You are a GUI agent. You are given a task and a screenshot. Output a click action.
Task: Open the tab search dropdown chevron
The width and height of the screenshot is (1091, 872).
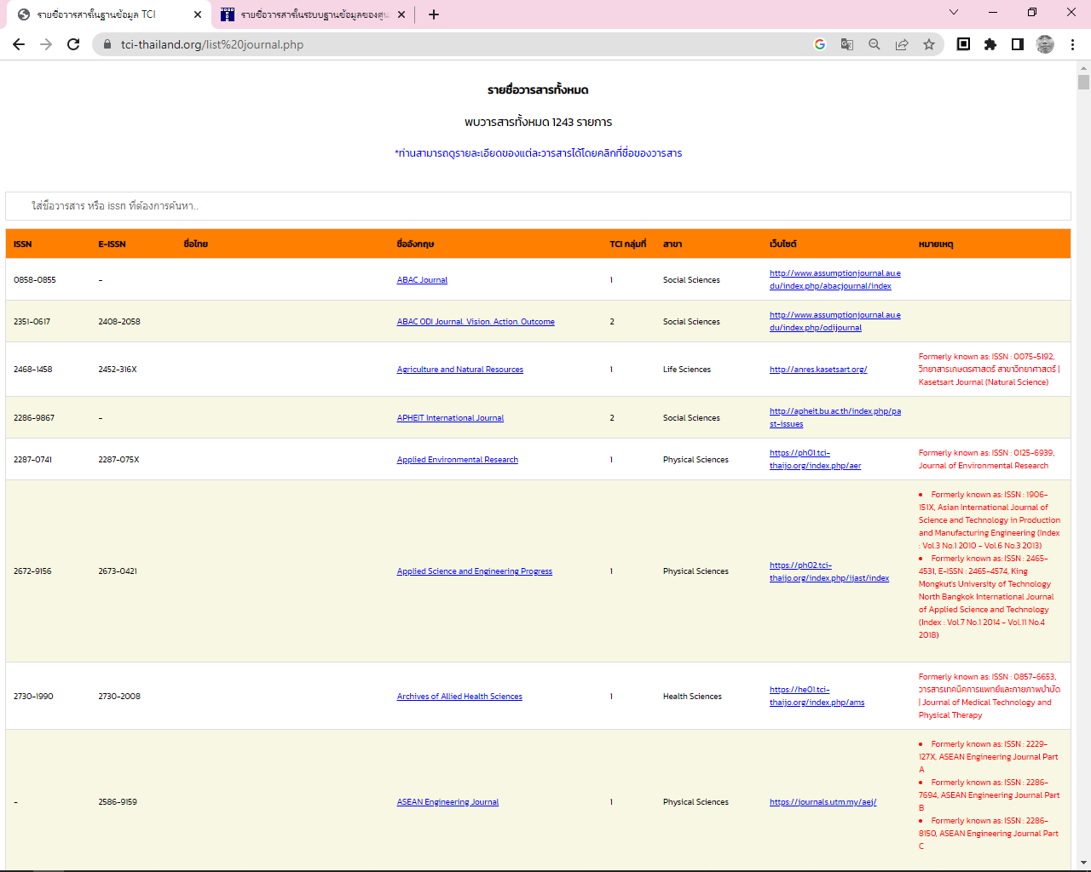pos(954,13)
